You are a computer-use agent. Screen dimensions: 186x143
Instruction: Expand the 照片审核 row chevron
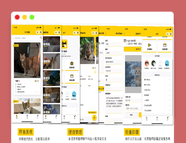click(x=170, y=80)
